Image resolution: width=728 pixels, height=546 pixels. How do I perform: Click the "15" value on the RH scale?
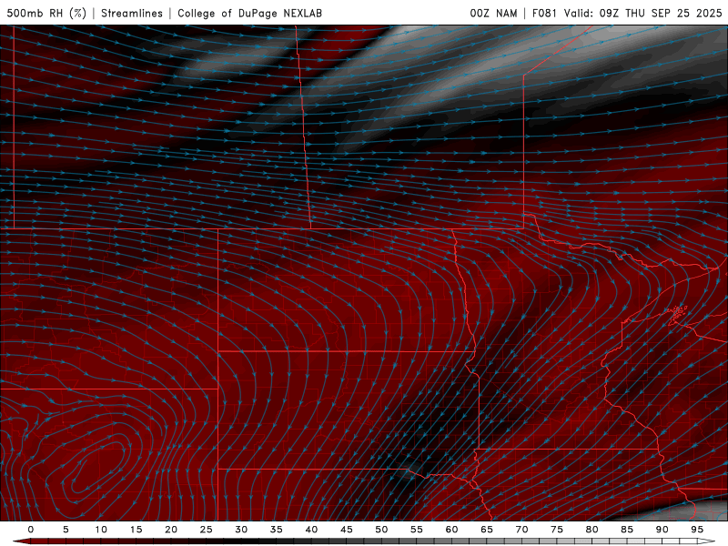(x=136, y=530)
